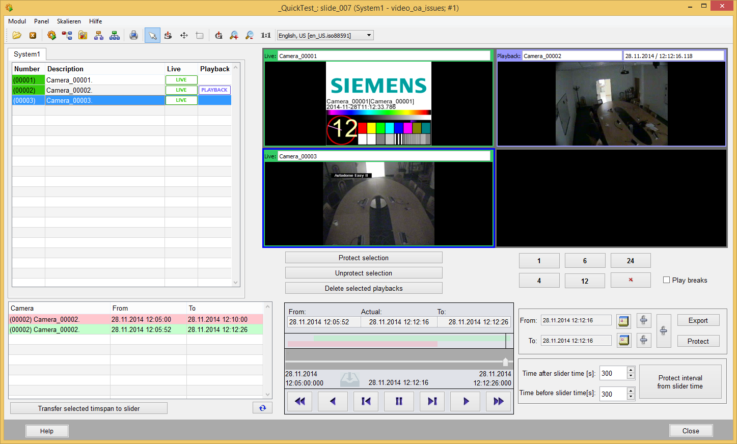Click the refresh icon below playback list
Viewport: 737px width, 444px height.
[262, 408]
